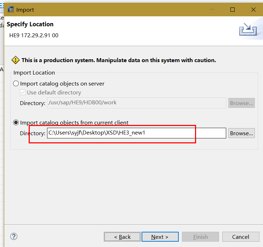Cancel the Import wizard
This screenshot has height=247, width=263.
241,237
